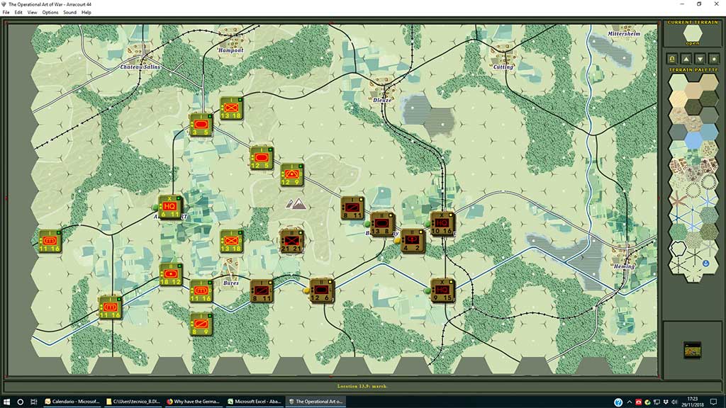Select the green armor unit marked 12 5
Viewport: 726px width, 408px height.
261,158
